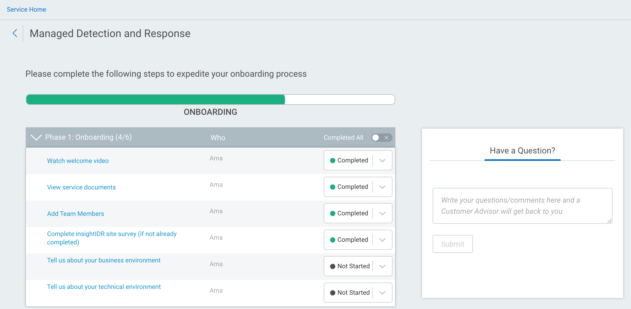Click Ama in the technical environment row
The image size is (631, 309).
click(216, 290)
